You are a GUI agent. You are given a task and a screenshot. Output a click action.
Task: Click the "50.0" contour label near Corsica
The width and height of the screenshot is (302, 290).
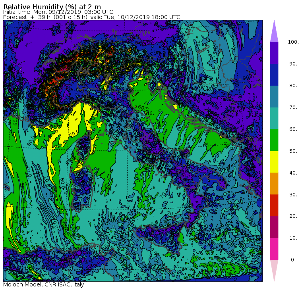(74, 133)
